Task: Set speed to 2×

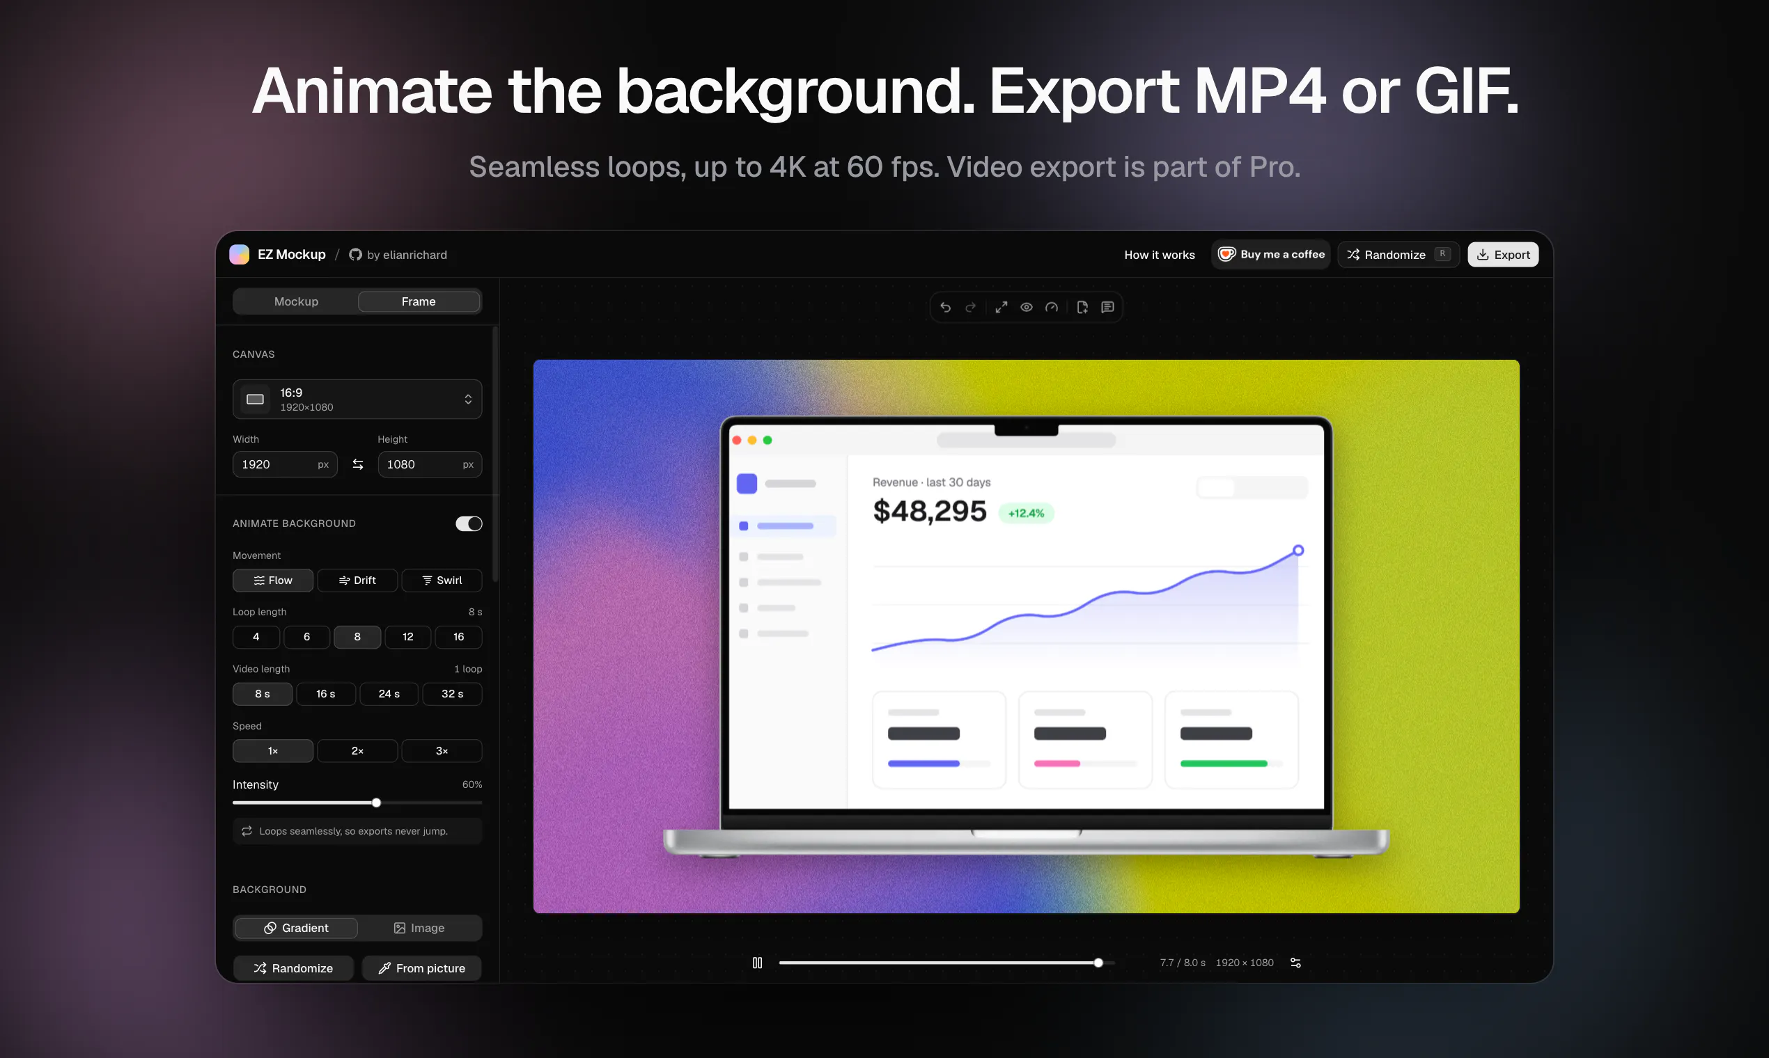Action: [357, 751]
